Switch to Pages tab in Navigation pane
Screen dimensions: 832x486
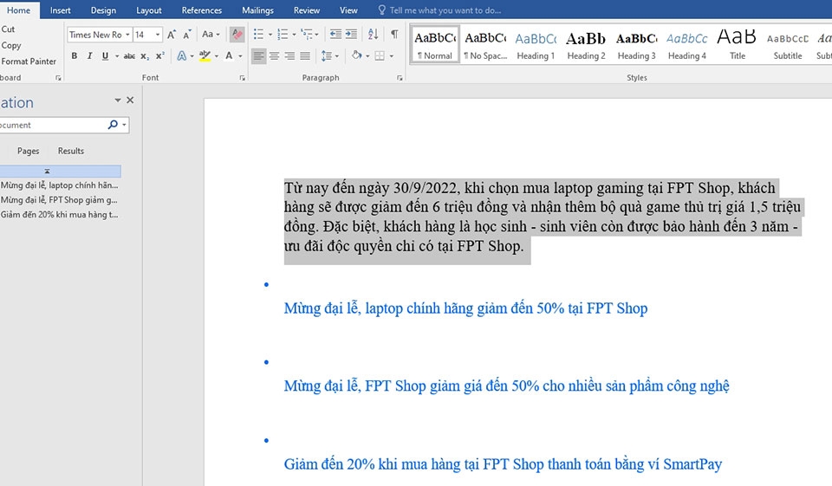click(28, 151)
